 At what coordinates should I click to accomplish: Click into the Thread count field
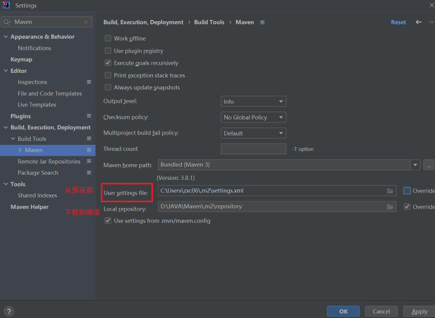pos(253,149)
